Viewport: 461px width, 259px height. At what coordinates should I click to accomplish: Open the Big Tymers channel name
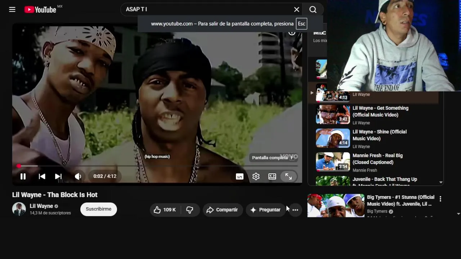point(377,212)
